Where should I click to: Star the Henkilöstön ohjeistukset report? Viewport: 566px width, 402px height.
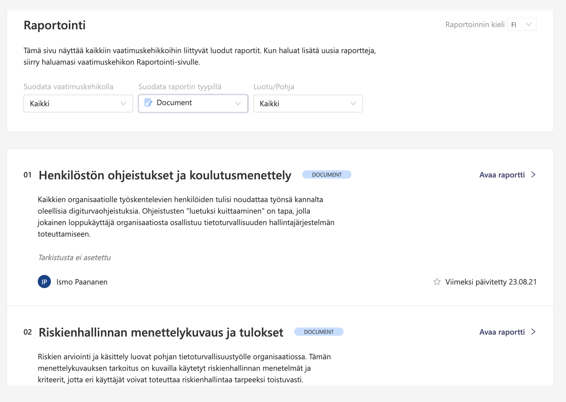(x=437, y=282)
